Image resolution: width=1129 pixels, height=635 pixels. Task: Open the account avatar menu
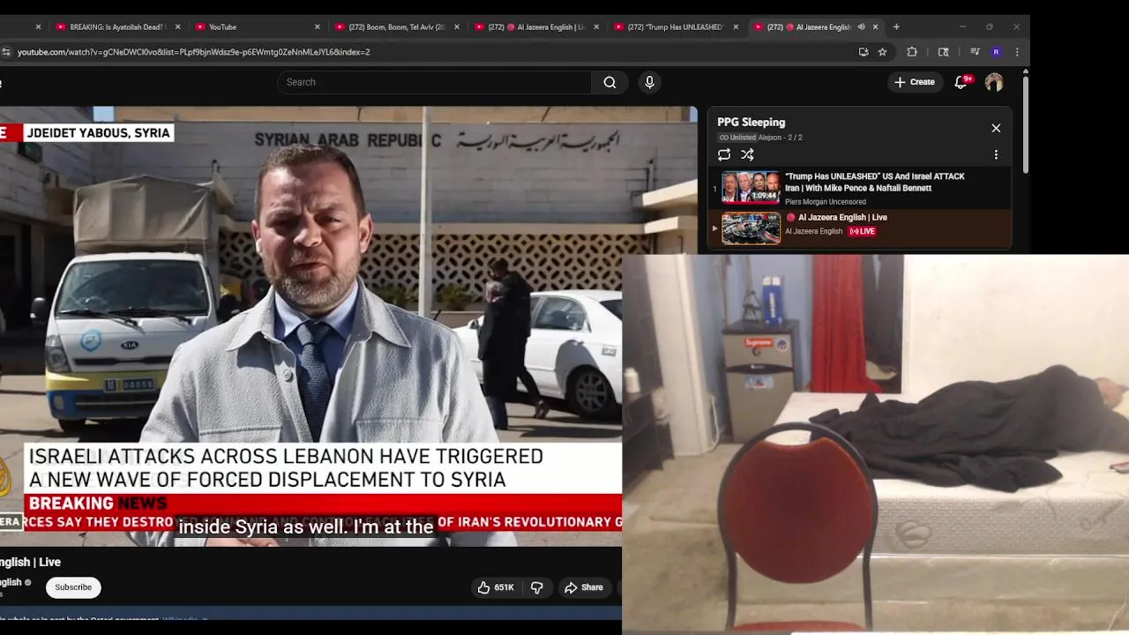tap(994, 82)
